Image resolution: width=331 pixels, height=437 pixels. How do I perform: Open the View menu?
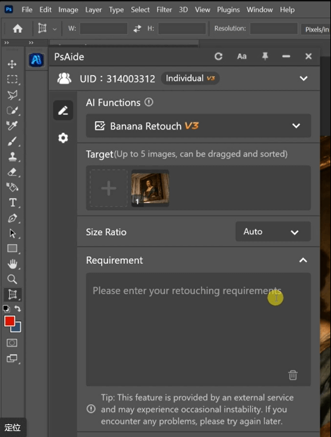coord(202,10)
